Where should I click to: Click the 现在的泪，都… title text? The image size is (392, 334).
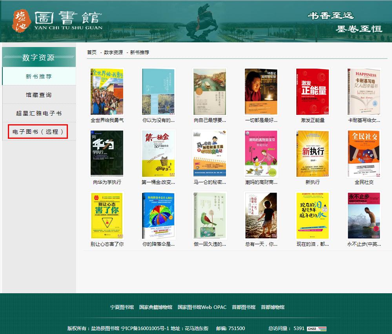(312, 244)
